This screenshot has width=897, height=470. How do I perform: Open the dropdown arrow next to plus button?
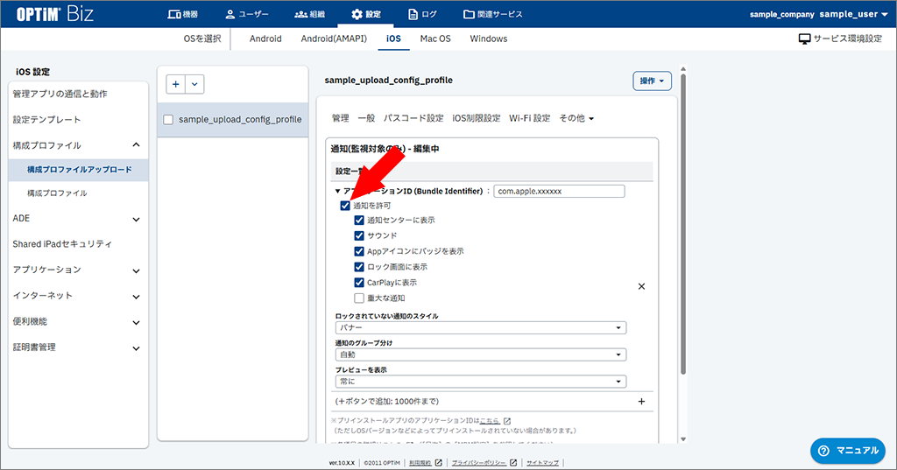click(x=194, y=84)
